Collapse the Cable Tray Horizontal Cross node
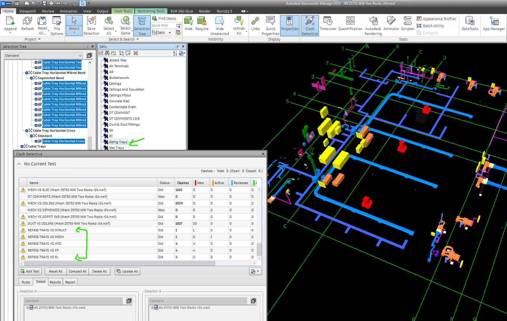The width and height of the screenshot is (507, 321). pos(27,131)
